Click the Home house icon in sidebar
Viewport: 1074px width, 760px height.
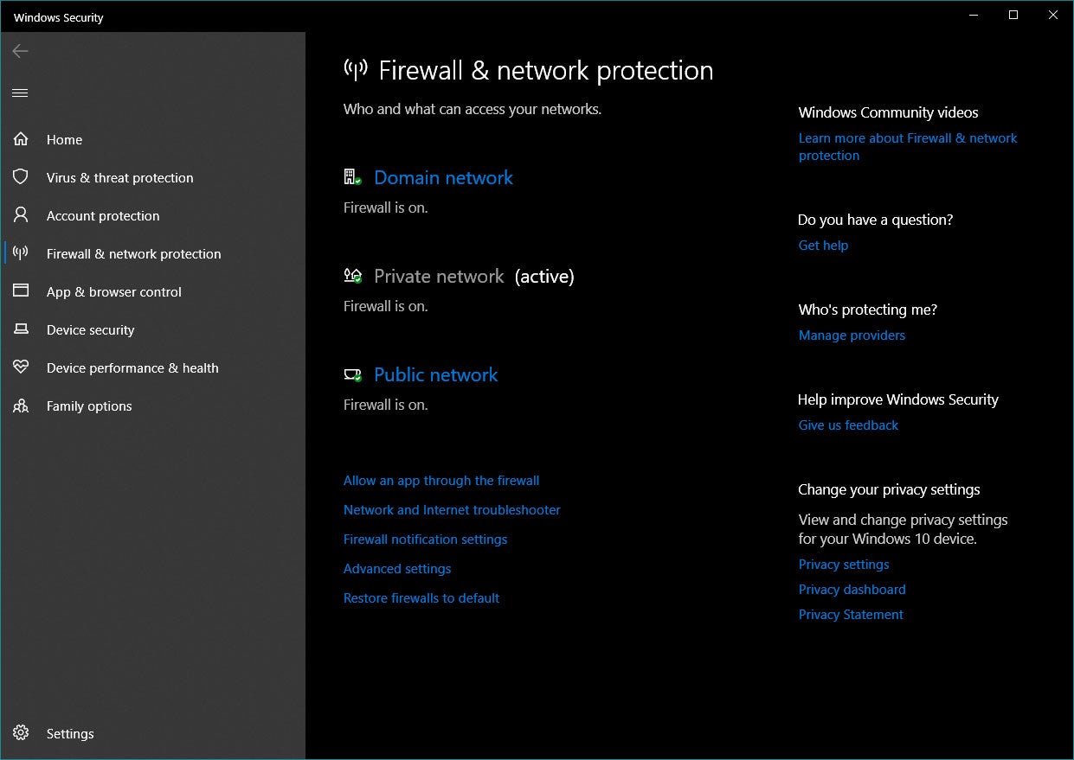pyautogui.click(x=21, y=139)
